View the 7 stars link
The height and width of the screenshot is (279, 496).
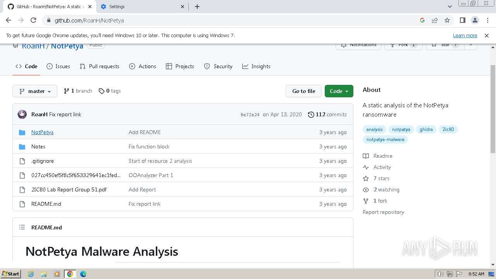point(376,178)
